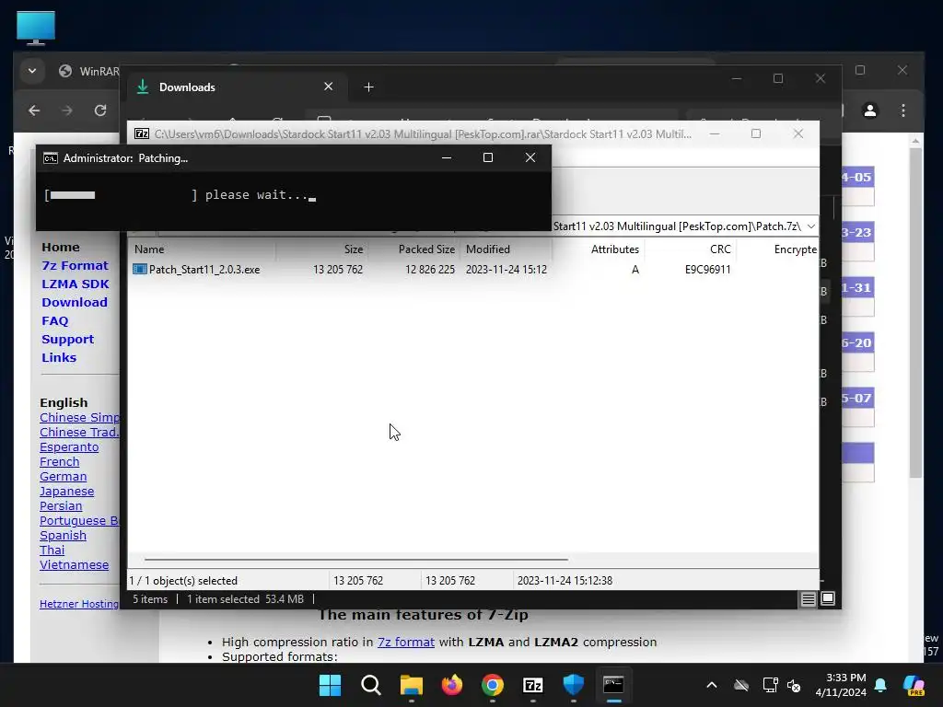Close the Administrator Patching window
This screenshot has width=943, height=707.
pyautogui.click(x=530, y=157)
